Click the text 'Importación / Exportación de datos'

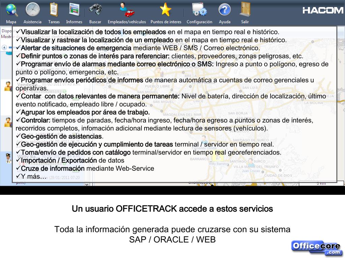pyautogui.click(x=70, y=160)
